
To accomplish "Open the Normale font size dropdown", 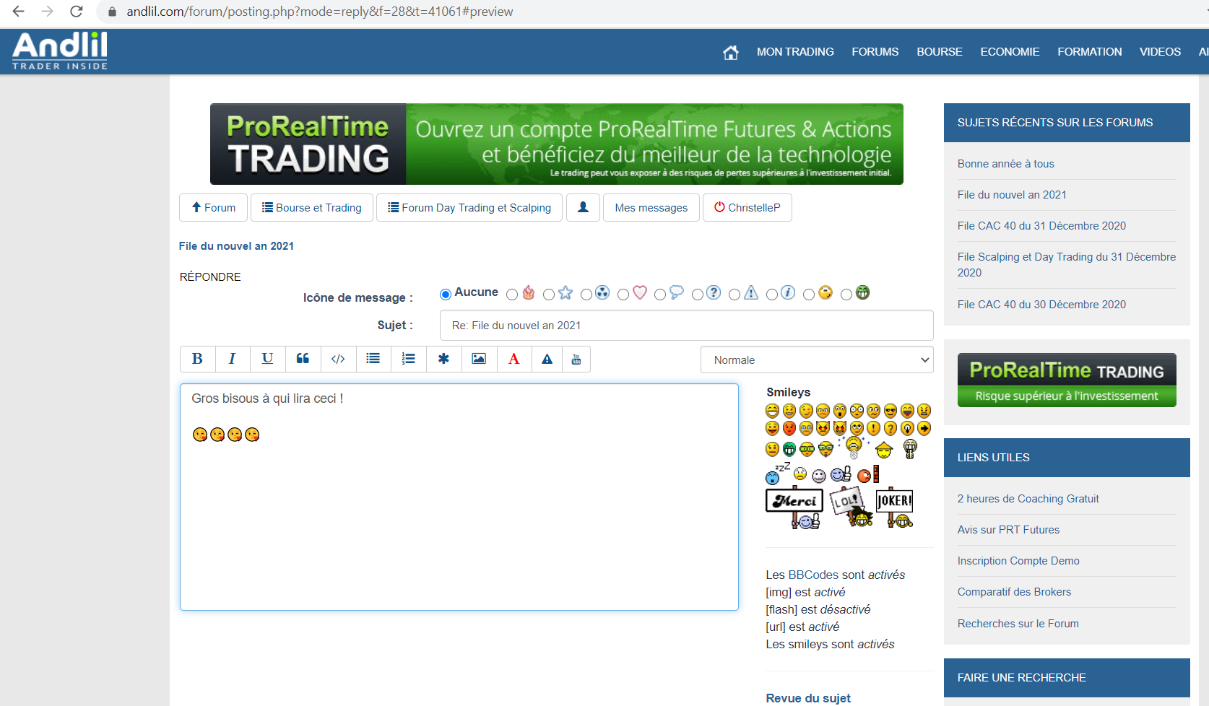I will [x=817, y=359].
